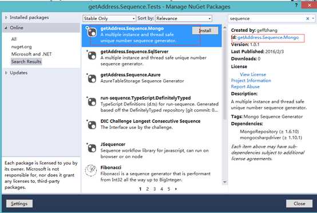Click the mongocsharpdriver dependency entry

click(x=271, y=137)
